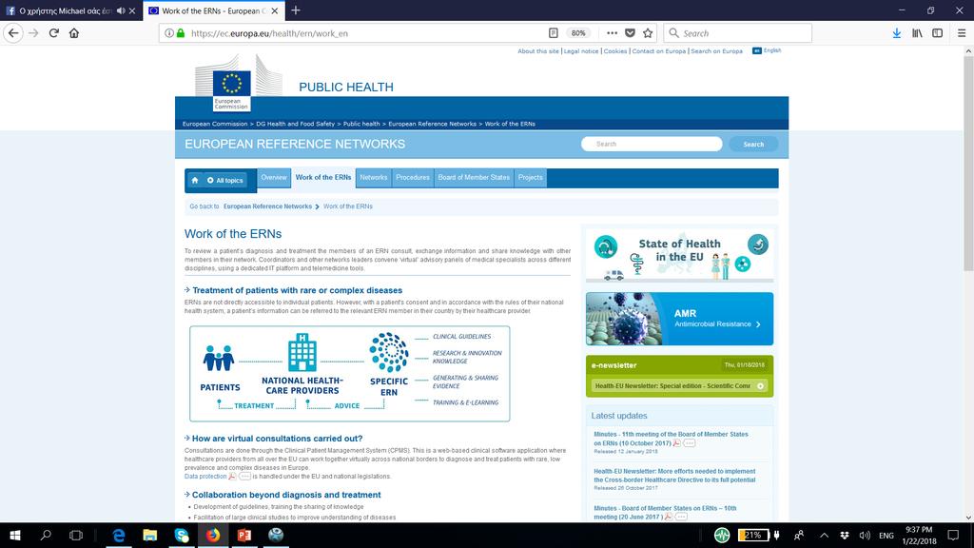
Task: Open the Projects tab
Action: click(x=531, y=178)
